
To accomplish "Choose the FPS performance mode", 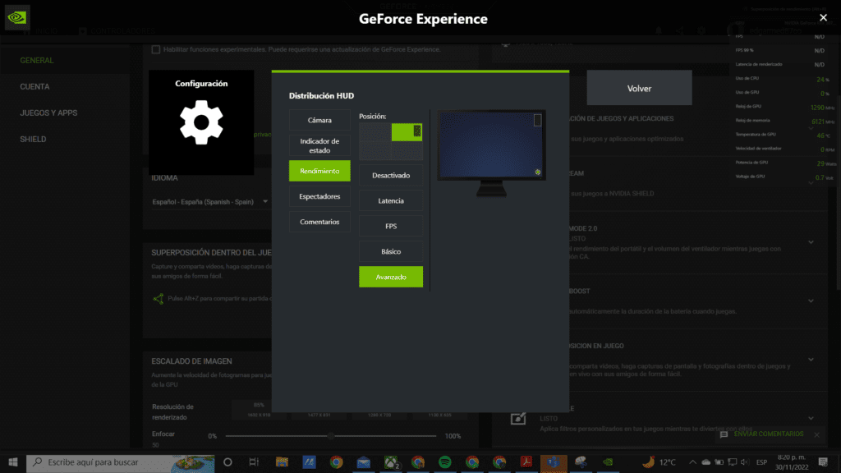I will coord(391,227).
